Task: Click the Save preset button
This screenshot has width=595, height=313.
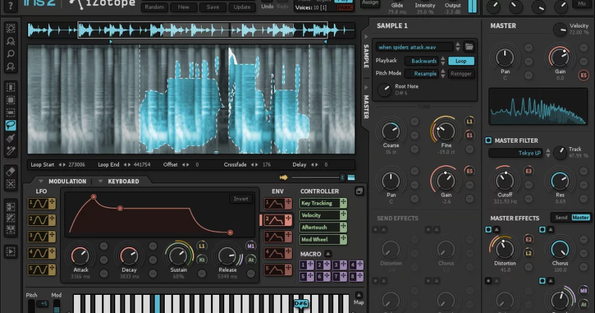Action: coord(213,7)
